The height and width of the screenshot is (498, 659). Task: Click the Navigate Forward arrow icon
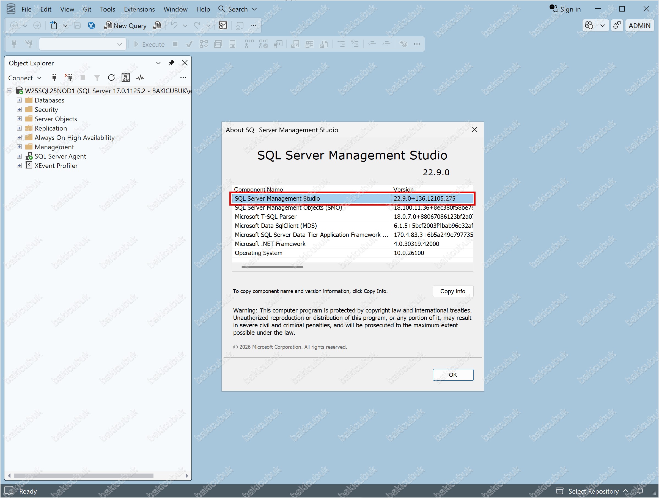click(37, 25)
